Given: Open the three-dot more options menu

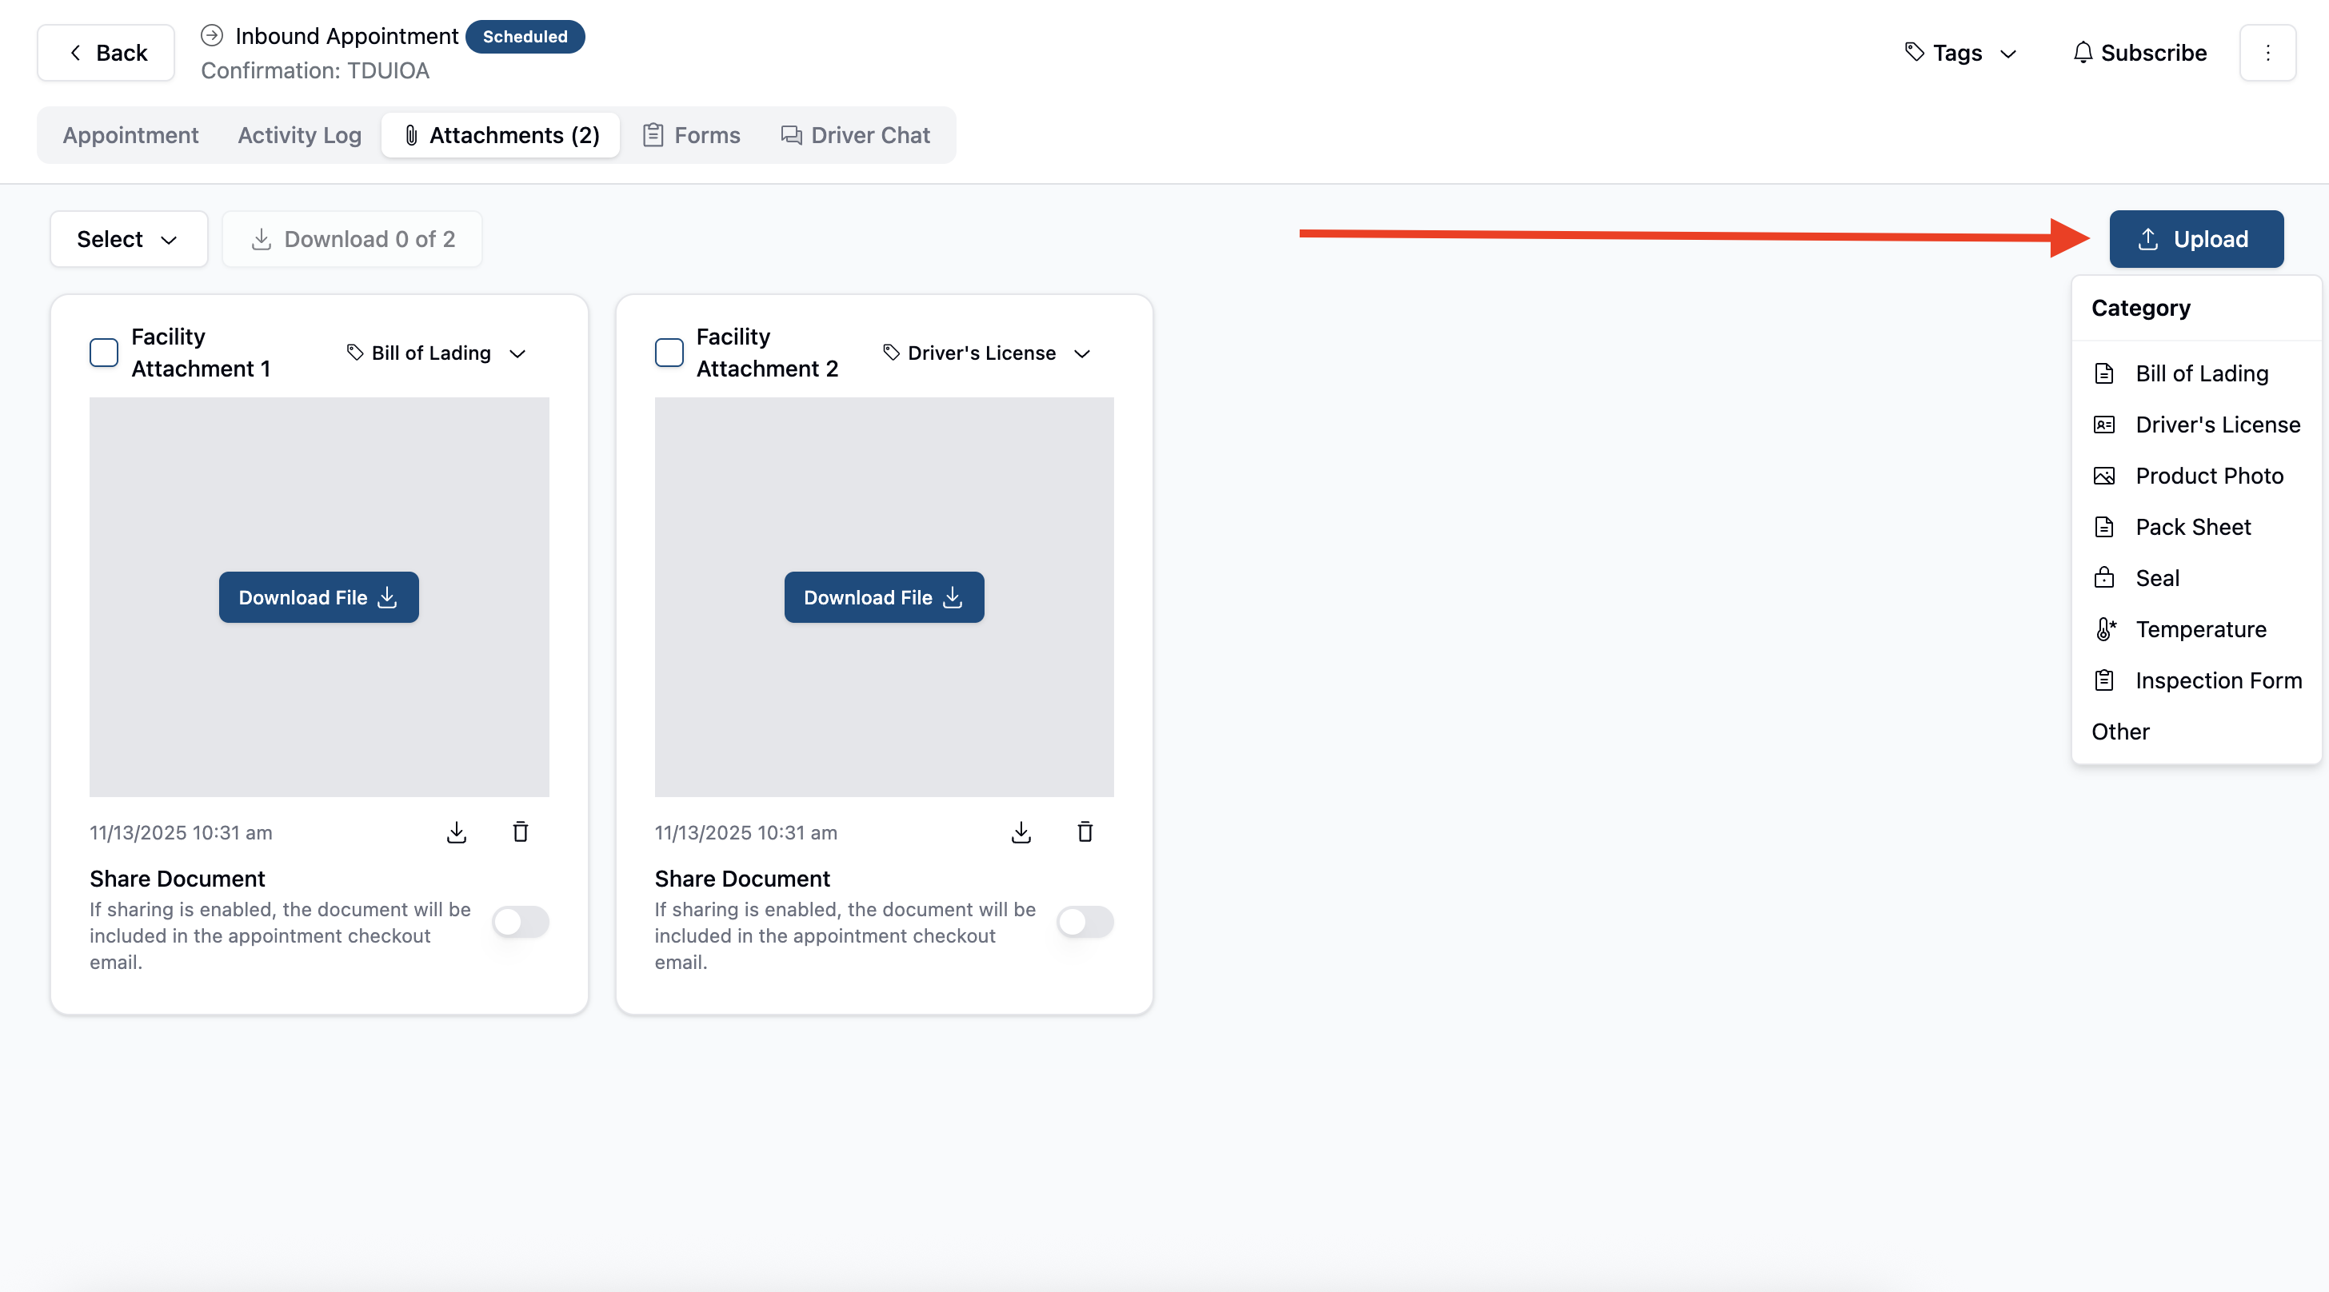Looking at the screenshot, I should 2267,53.
